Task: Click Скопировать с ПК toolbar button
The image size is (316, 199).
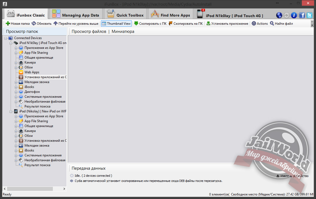Action: point(150,24)
